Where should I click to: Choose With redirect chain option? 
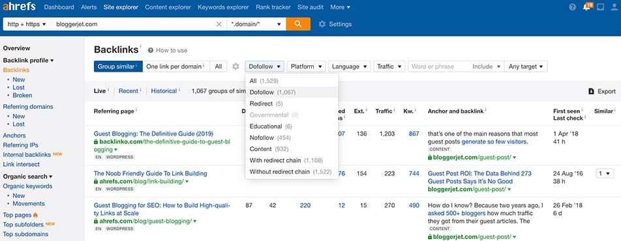(x=292, y=161)
